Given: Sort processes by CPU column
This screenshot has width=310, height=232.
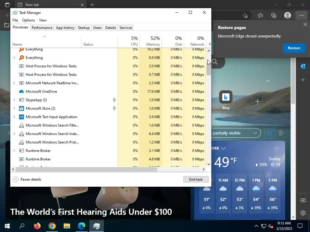Looking at the screenshot, I should pos(129,41).
